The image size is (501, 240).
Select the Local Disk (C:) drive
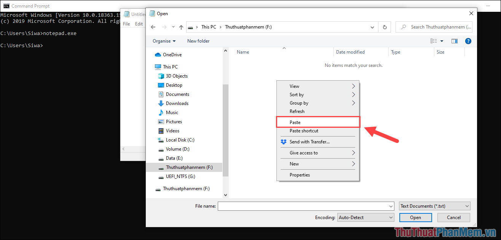(x=179, y=140)
